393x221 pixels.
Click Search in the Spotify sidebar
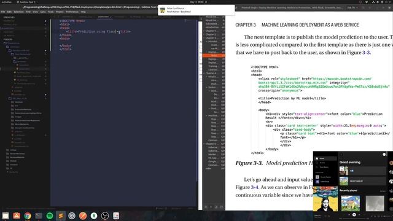pos(322,163)
